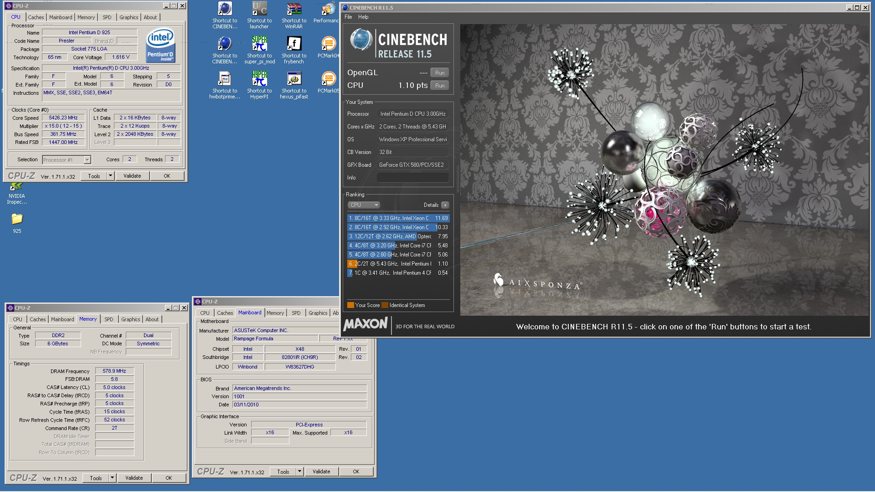Click the BIOS date 03/11/2010 field
875x492 pixels.
[299, 405]
